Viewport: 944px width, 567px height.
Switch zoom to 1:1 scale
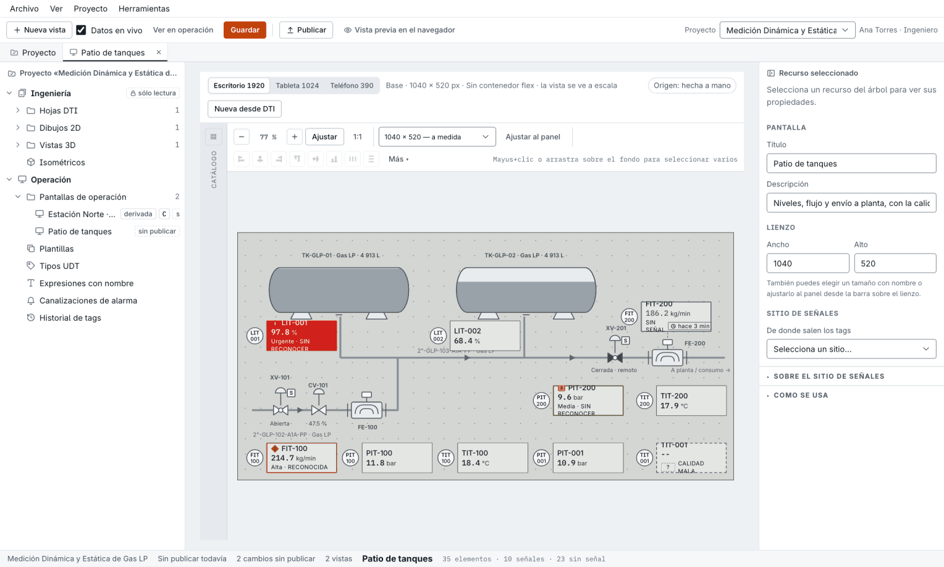[358, 137]
